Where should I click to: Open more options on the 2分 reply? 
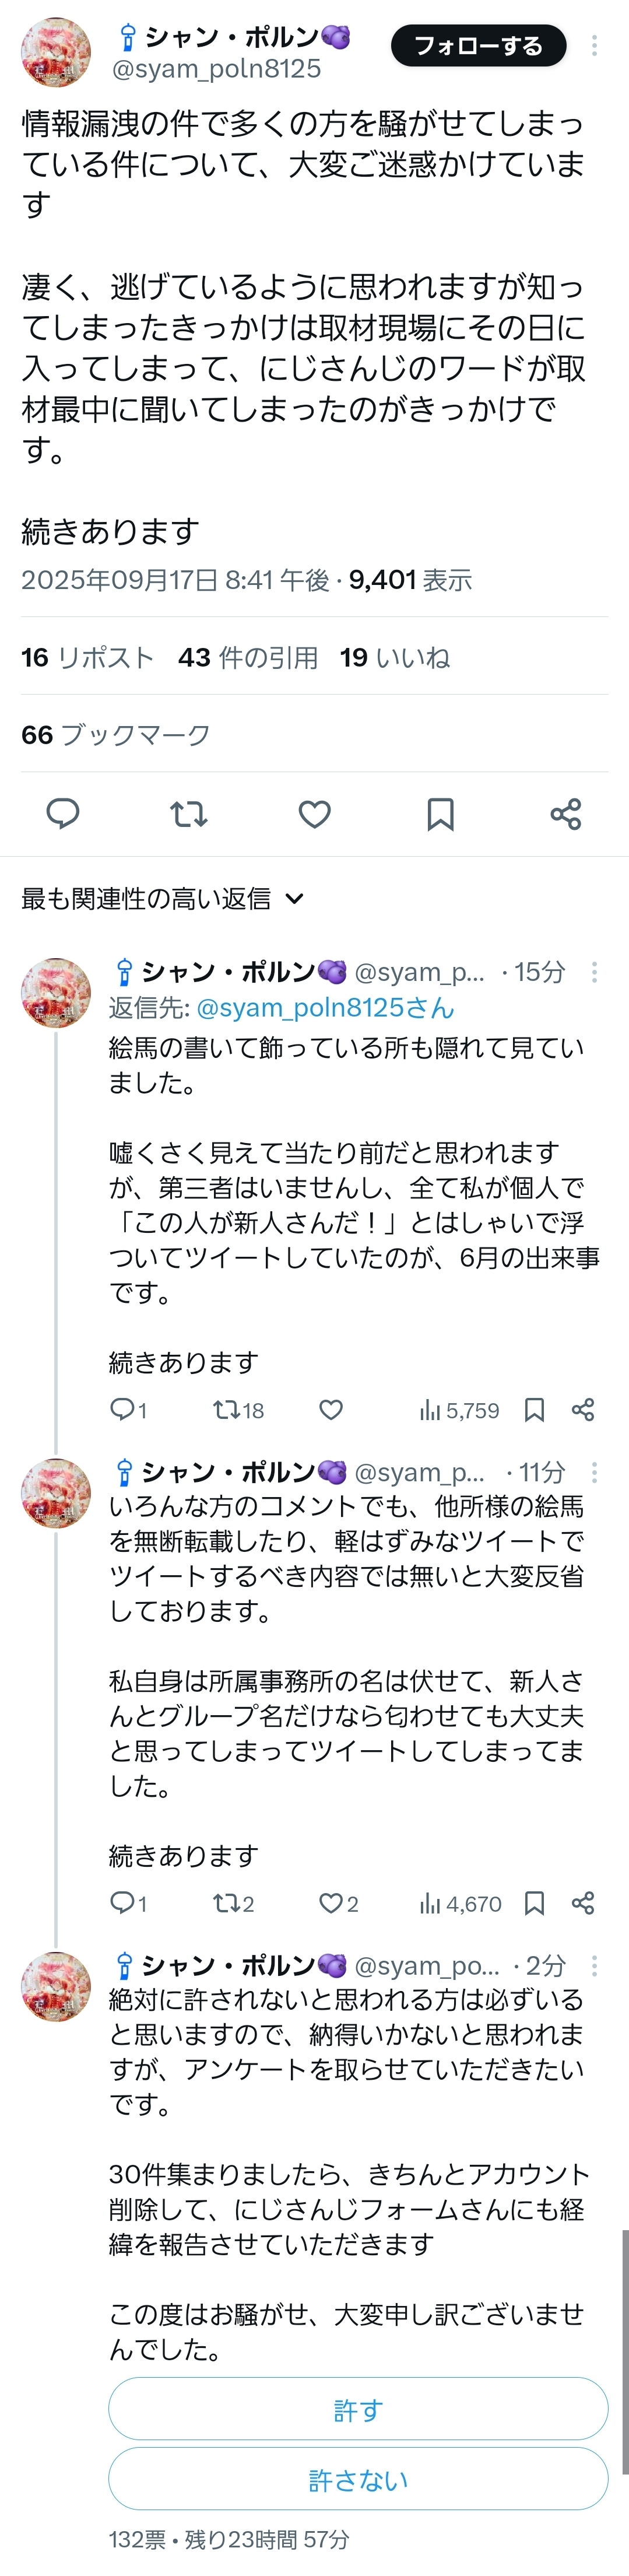595,1966
